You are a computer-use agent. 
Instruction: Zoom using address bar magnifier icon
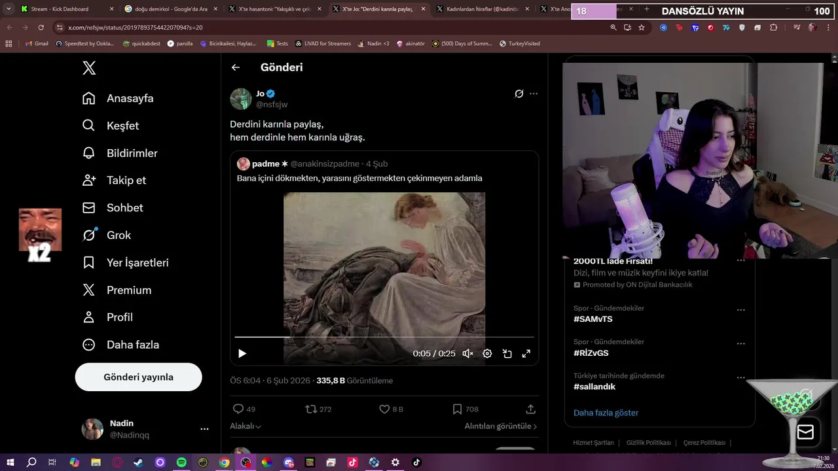(x=613, y=27)
